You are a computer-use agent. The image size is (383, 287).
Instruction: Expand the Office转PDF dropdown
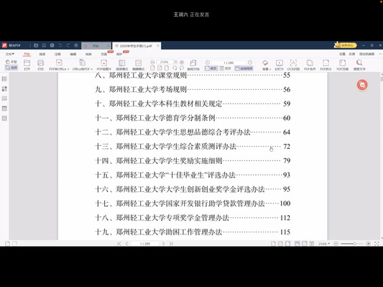[83, 69]
